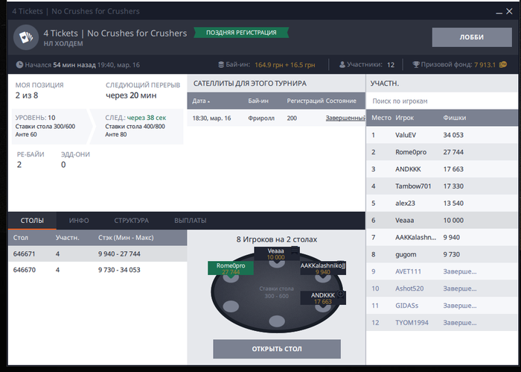Sort participants by 'Фишки' column header
Screen dimensions: 521x372
pyautogui.click(x=455, y=118)
